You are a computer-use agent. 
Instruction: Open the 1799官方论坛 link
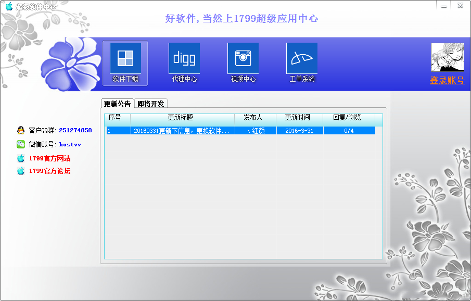tap(49, 171)
